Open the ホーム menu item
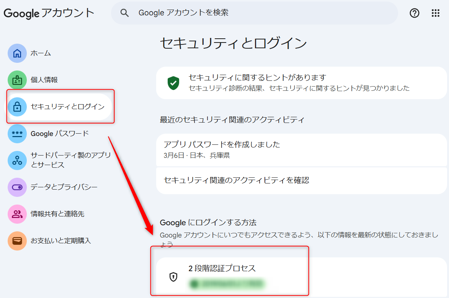The height and width of the screenshot is (298, 449). (x=41, y=53)
